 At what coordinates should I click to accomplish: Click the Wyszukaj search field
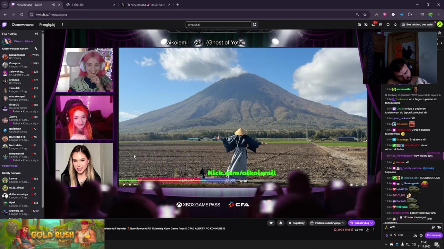click(x=218, y=25)
